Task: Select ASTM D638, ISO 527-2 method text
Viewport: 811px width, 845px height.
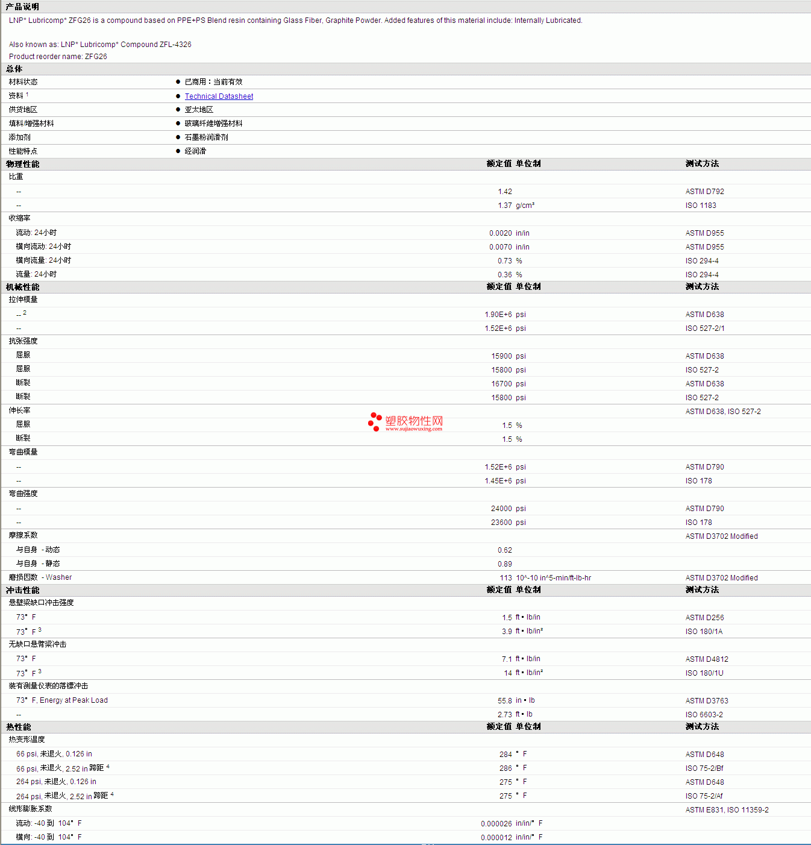Action: 723,412
